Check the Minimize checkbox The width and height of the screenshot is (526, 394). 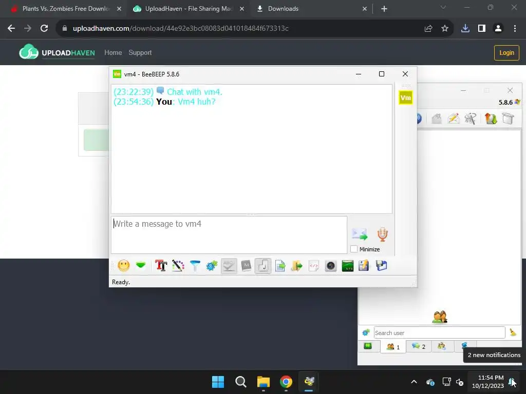(x=354, y=249)
